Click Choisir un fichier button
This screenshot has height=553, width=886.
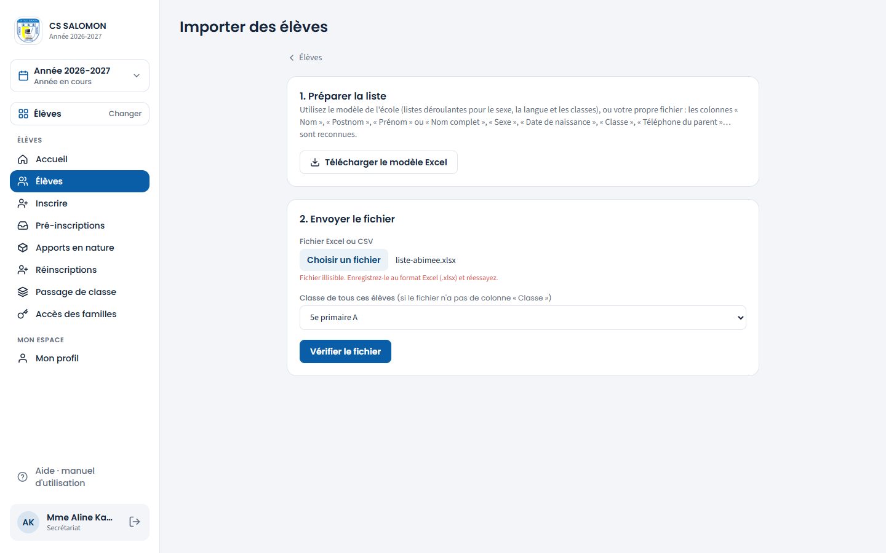[x=344, y=260]
